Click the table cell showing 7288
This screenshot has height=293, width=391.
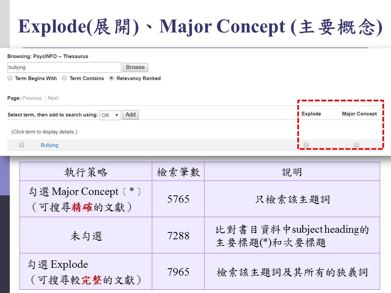(178, 235)
